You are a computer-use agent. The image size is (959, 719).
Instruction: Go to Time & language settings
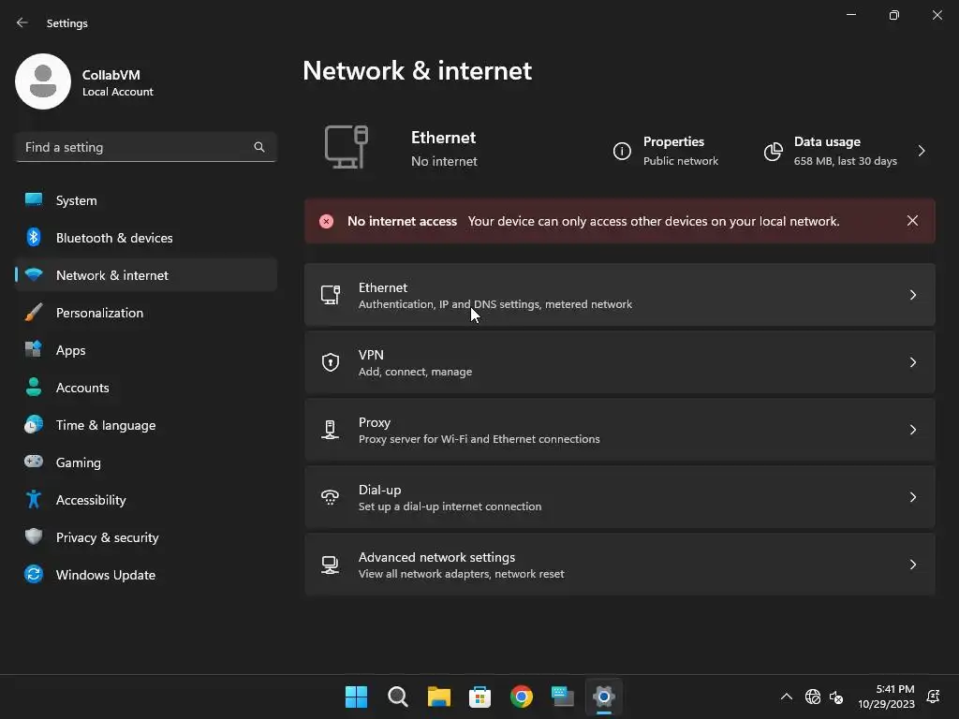[x=106, y=425]
